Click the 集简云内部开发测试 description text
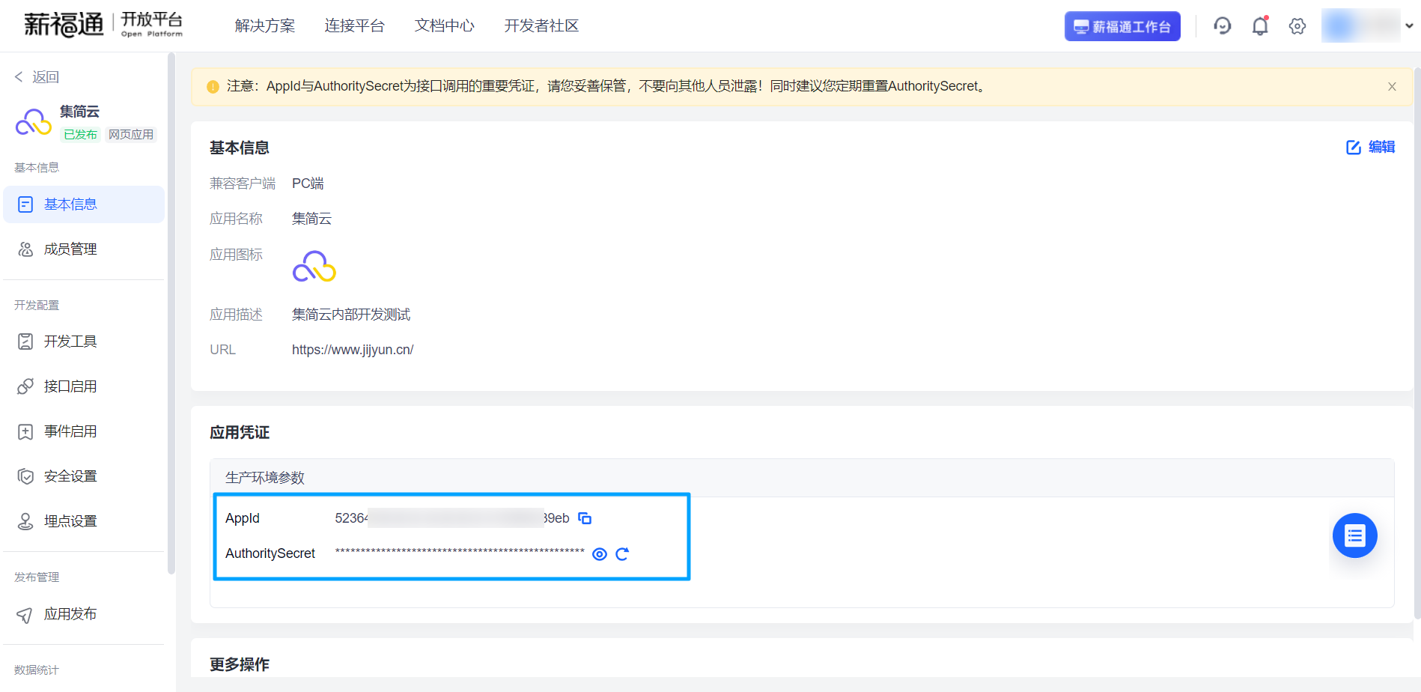 [351, 315]
